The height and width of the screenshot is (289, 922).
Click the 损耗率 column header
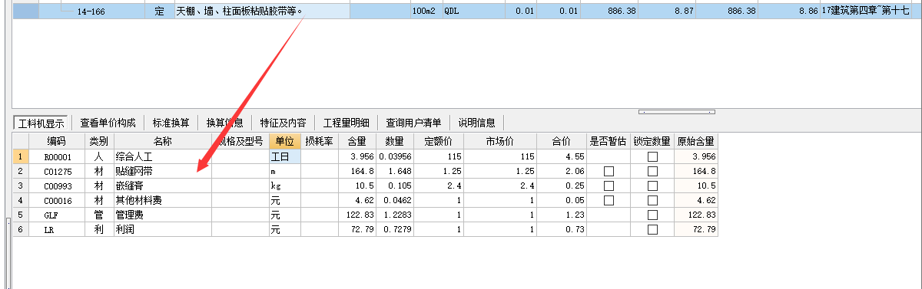319,141
